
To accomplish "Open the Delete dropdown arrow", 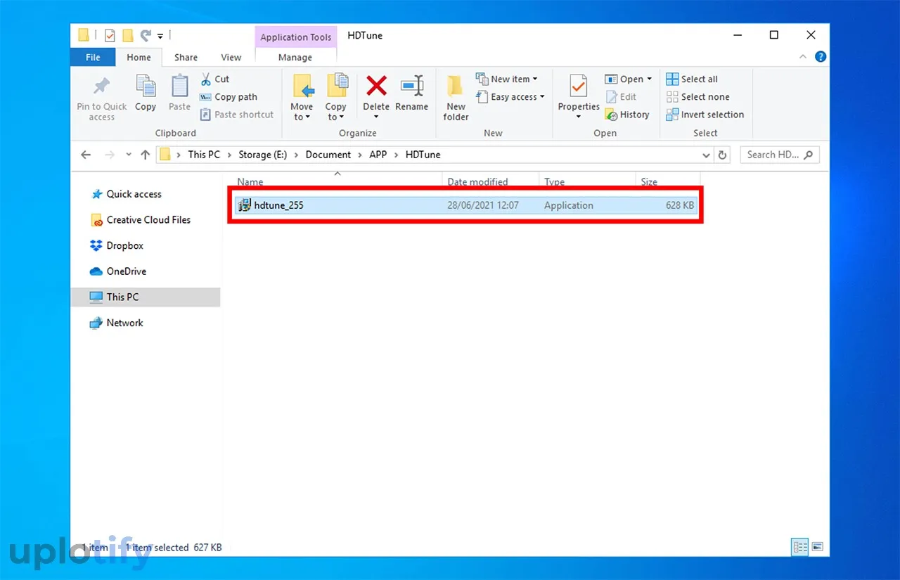I will pyautogui.click(x=376, y=117).
